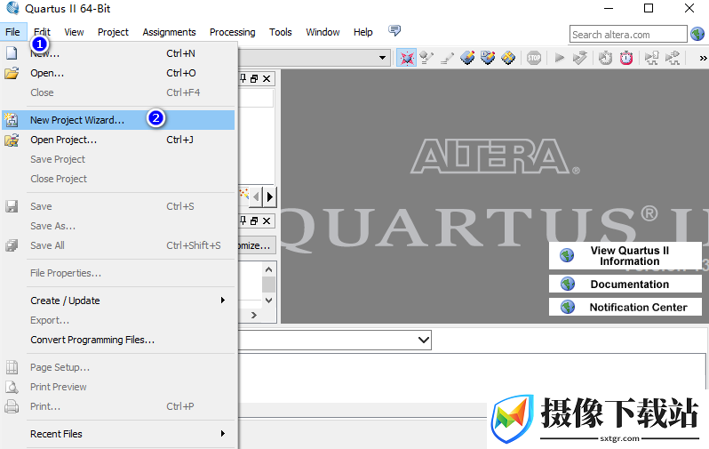This screenshot has height=449, width=709.
Task: Float the upper docked panel
Action: pos(254,79)
